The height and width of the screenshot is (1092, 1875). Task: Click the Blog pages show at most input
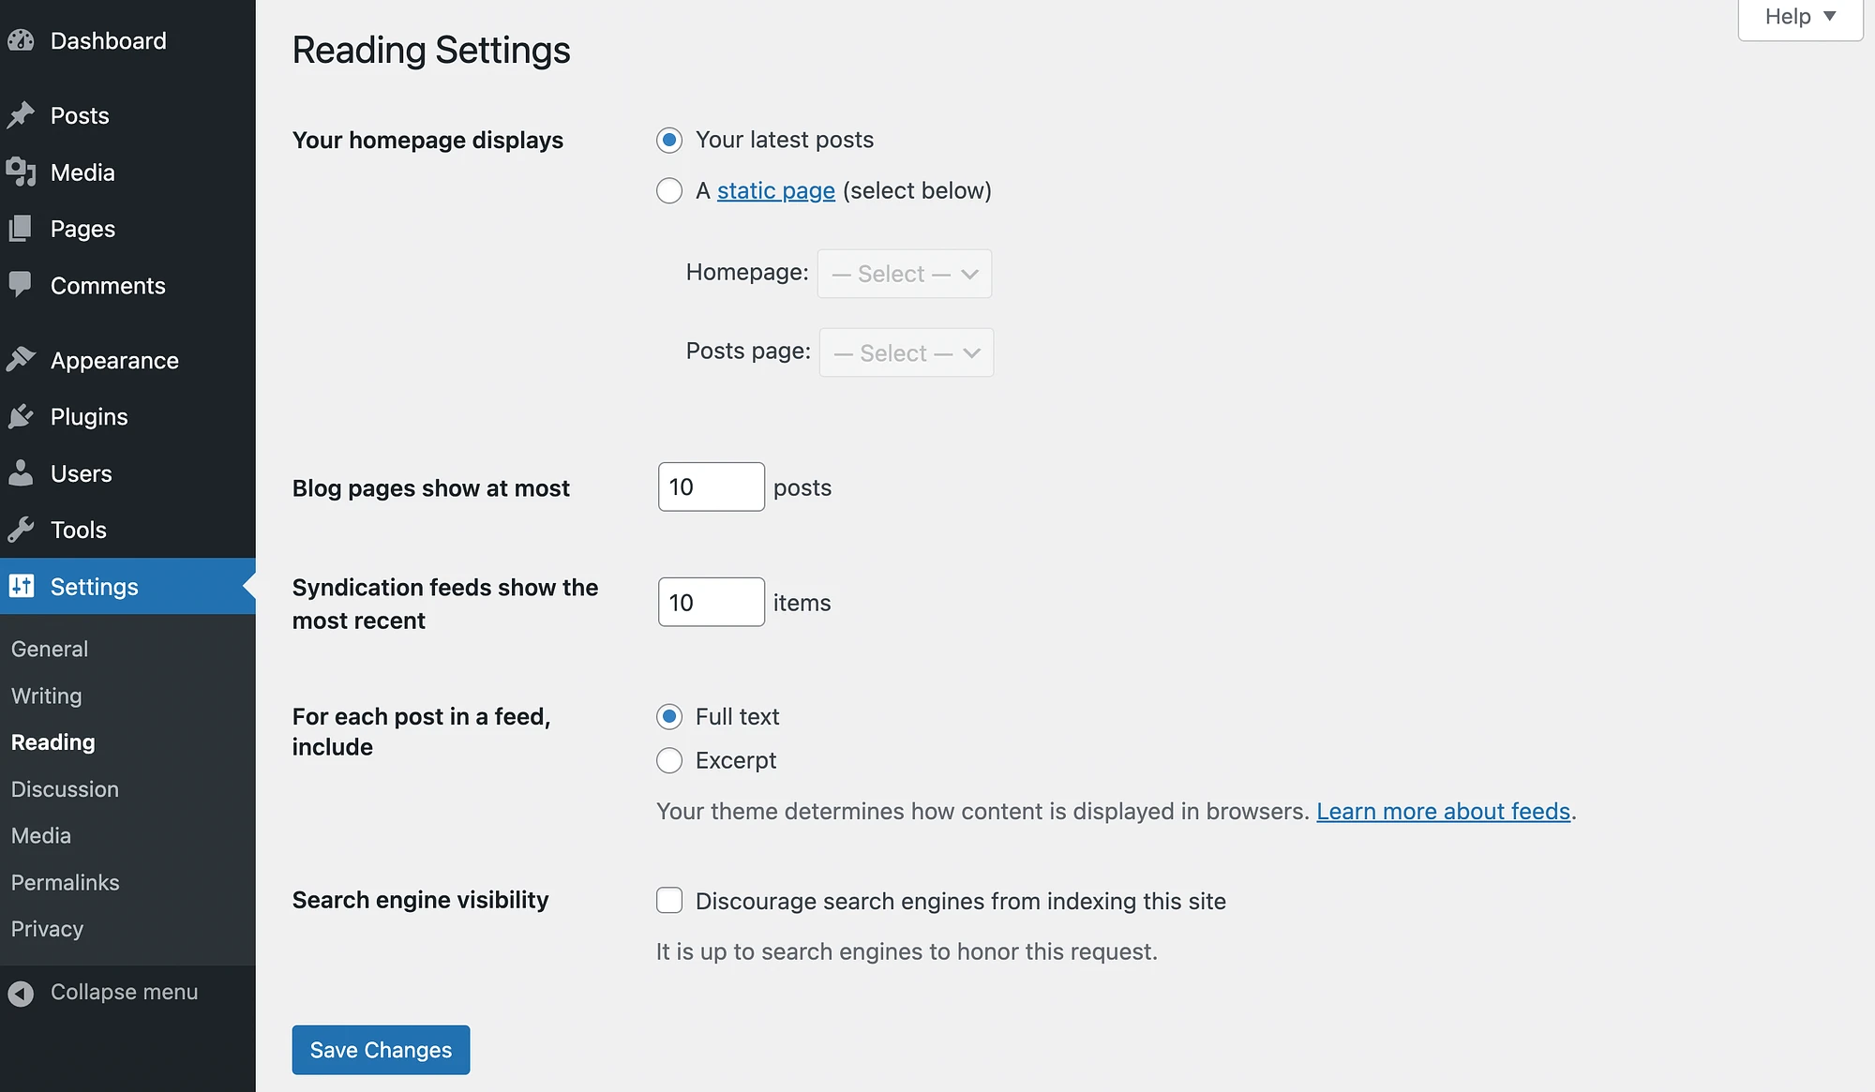[x=712, y=486]
